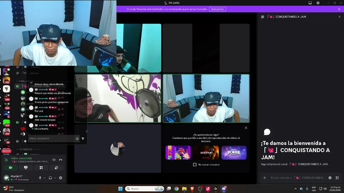The height and width of the screenshot is (193, 344).
Task: Open Google Chrome from the taskbar
Action: click(x=176, y=189)
